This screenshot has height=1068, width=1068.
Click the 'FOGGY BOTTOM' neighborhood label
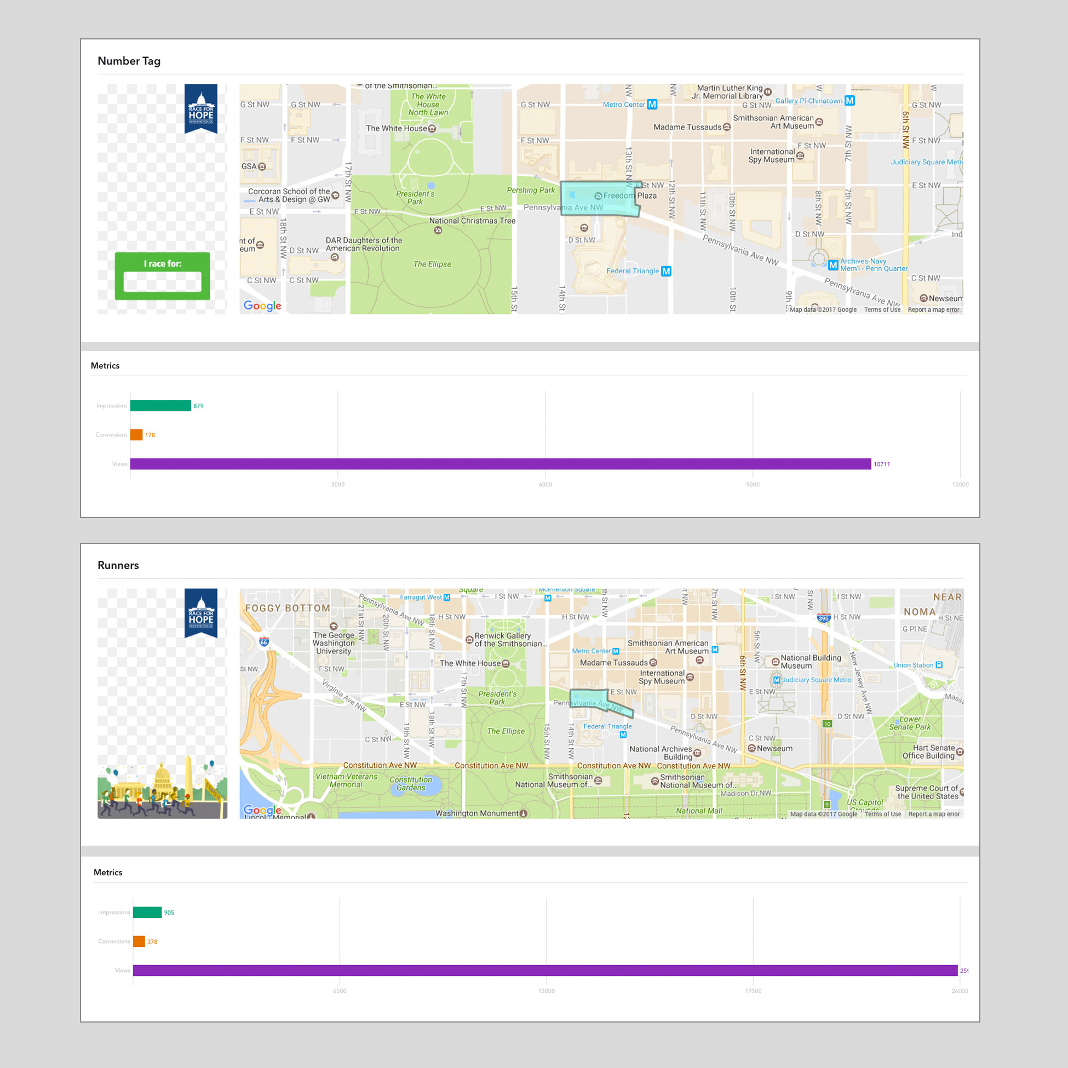click(x=288, y=608)
